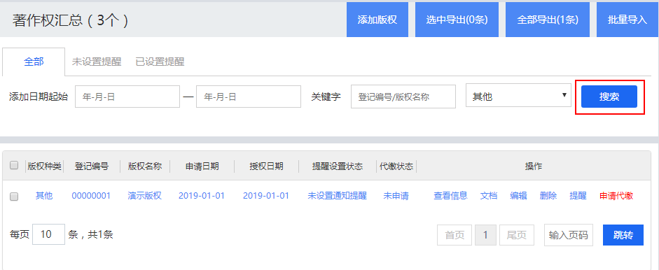This screenshot has width=659, height=270.
Task: Toggle the select-all header checkbox
Action: [14, 166]
